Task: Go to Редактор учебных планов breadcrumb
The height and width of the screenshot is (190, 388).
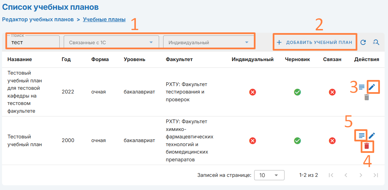Action: pyautogui.click(x=38, y=20)
